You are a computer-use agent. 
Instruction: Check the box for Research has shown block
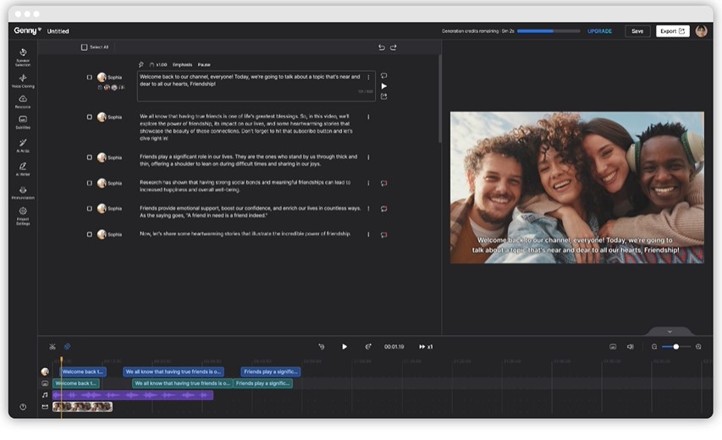click(90, 183)
